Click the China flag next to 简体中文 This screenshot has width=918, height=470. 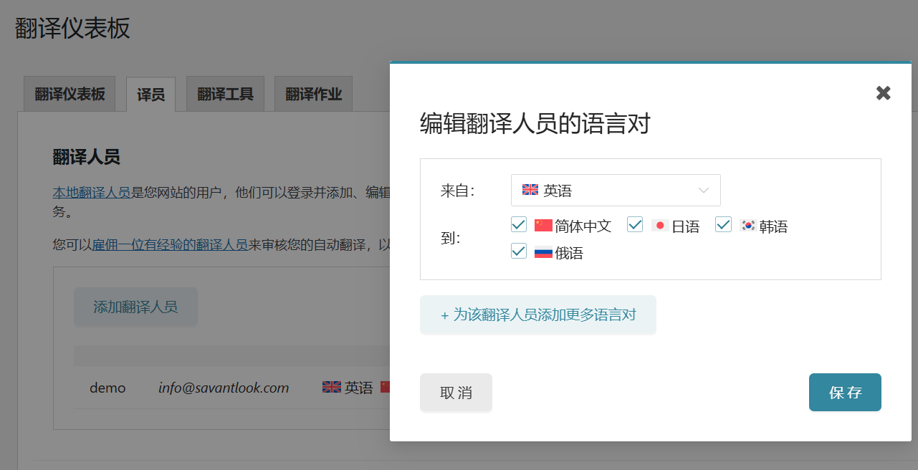coord(543,226)
